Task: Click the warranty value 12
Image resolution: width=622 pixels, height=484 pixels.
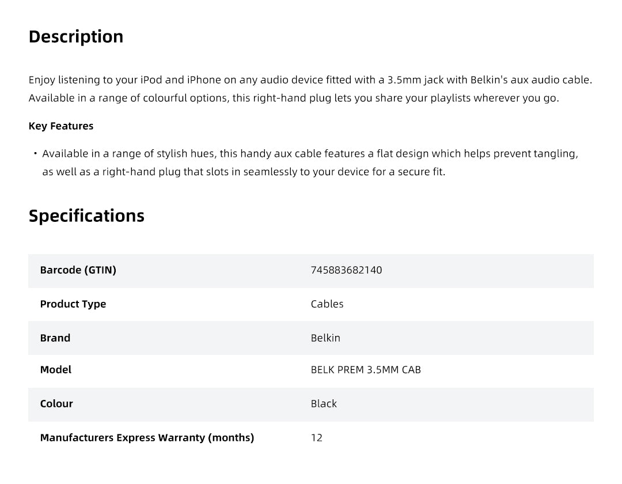Action: click(x=317, y=438)
